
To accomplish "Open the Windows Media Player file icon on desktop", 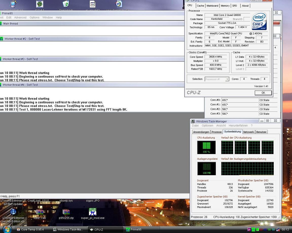I will (x=119, y=4).
